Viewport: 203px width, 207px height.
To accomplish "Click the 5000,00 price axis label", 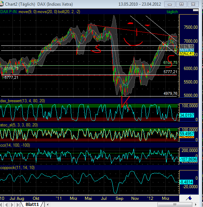I will tap(191, 96).
